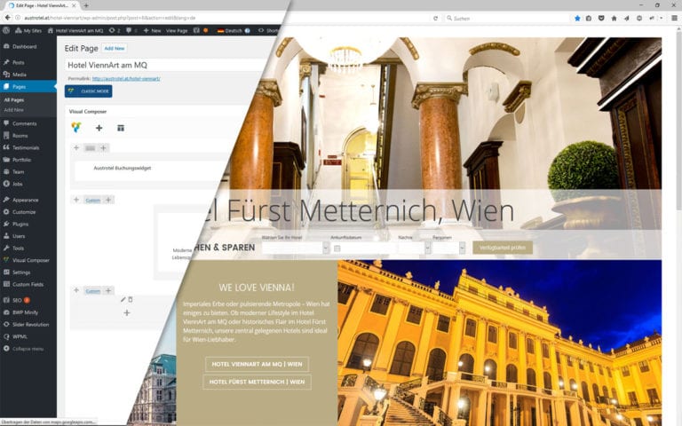Viewport: 682px width, 426px height.
Task: Switch to Classic Mode
Action: [x=88, y=91]
